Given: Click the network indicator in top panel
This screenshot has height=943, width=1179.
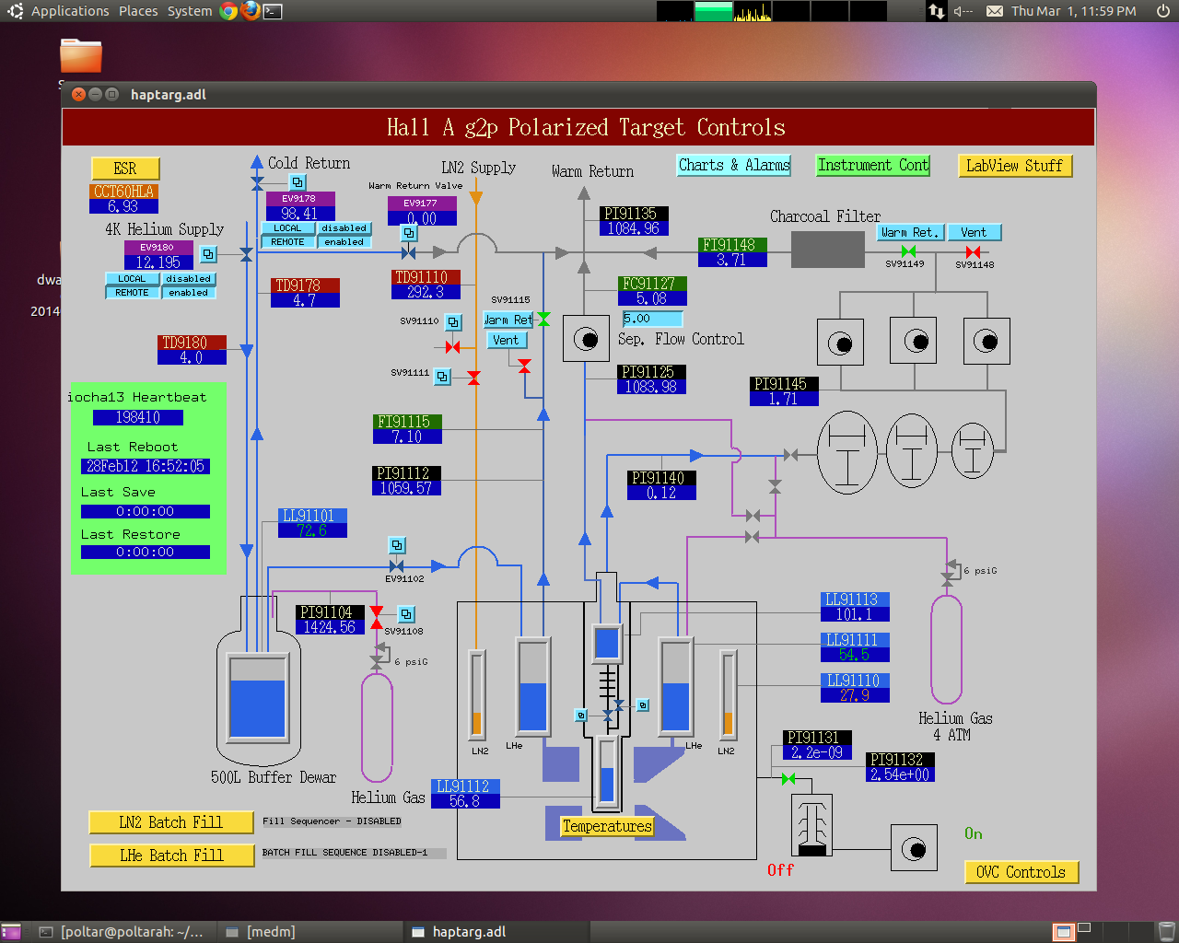Looking at the screenshot, I should coord(936,11).
